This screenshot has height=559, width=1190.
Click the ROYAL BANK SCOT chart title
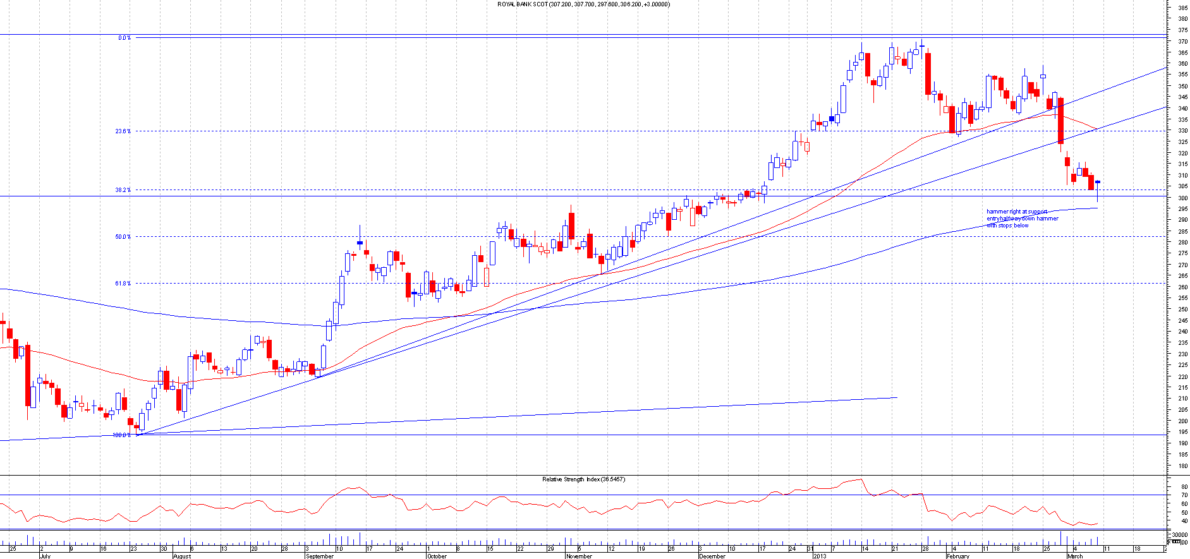(x=583, y=4)
